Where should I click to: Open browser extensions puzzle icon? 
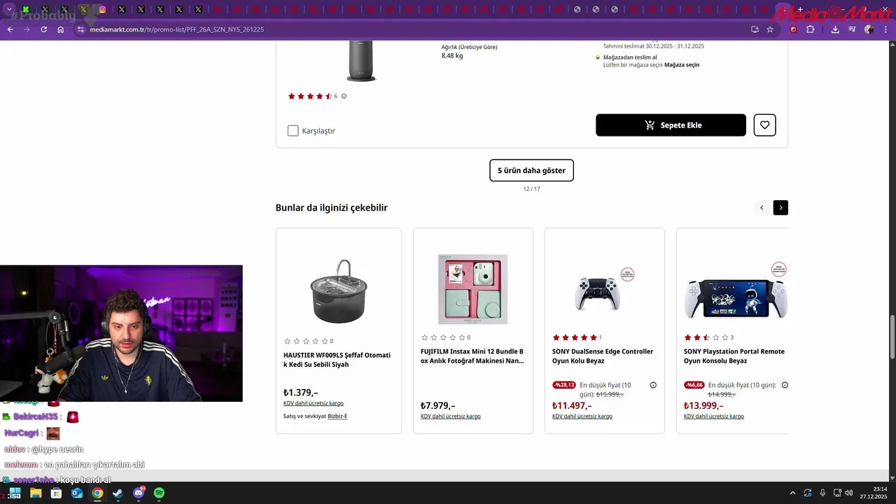click(811, 29)
